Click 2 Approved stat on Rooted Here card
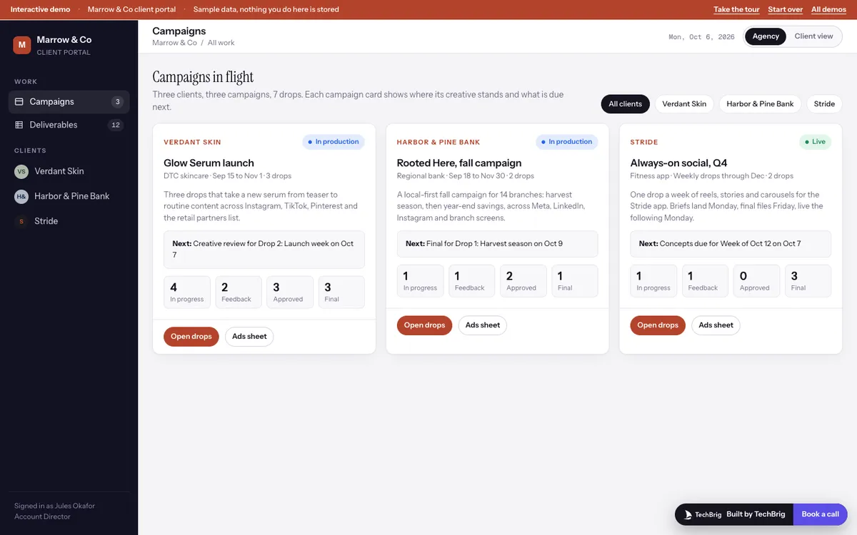The image size is (857, 535). tap(523, 281)
